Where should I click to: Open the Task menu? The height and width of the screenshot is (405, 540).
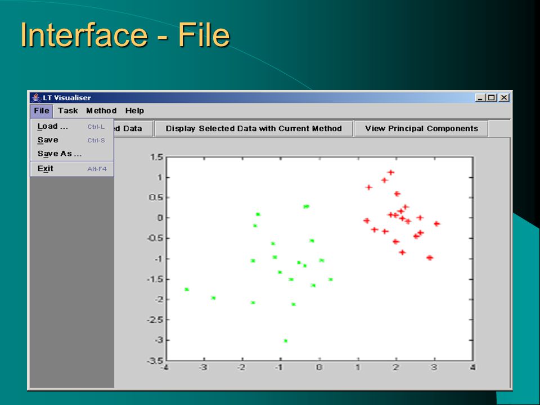click(68, 111)
